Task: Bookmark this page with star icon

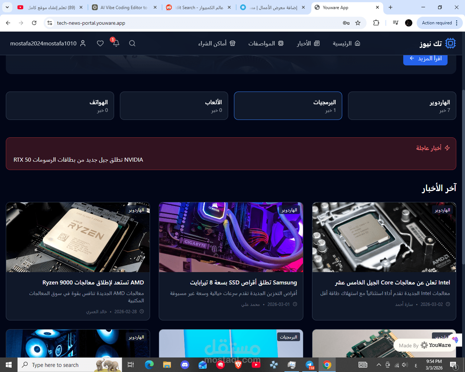Action: point(358,23)
